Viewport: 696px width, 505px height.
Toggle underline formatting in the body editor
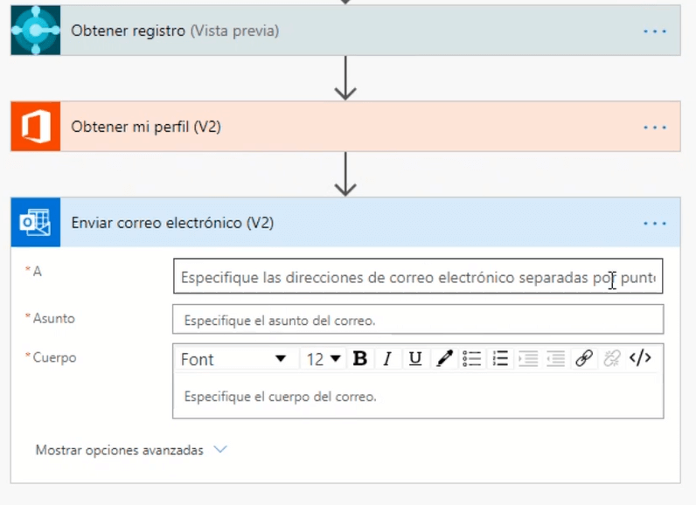[415, 358]
